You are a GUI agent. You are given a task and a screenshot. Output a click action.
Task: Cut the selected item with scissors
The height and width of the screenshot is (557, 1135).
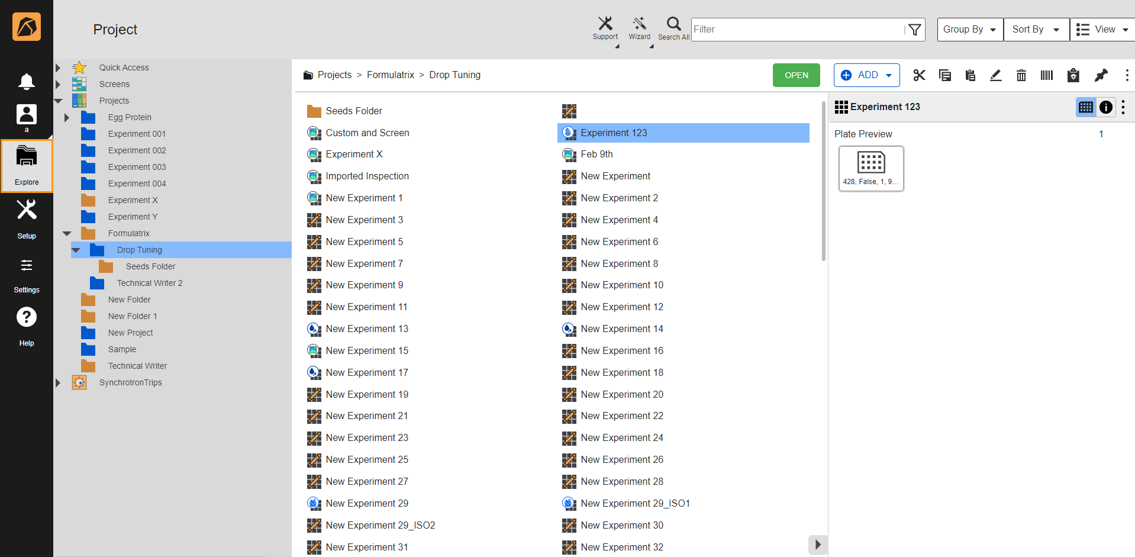click(919, 75)
